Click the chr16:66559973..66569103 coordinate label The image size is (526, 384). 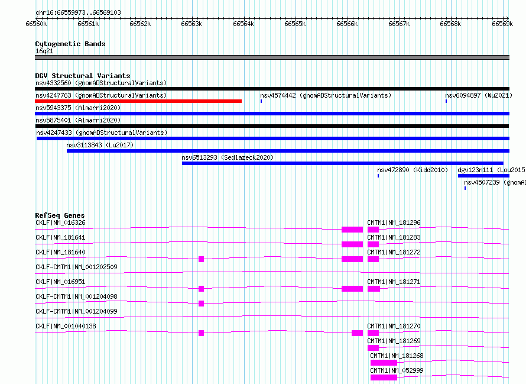(x=78, y=12)
